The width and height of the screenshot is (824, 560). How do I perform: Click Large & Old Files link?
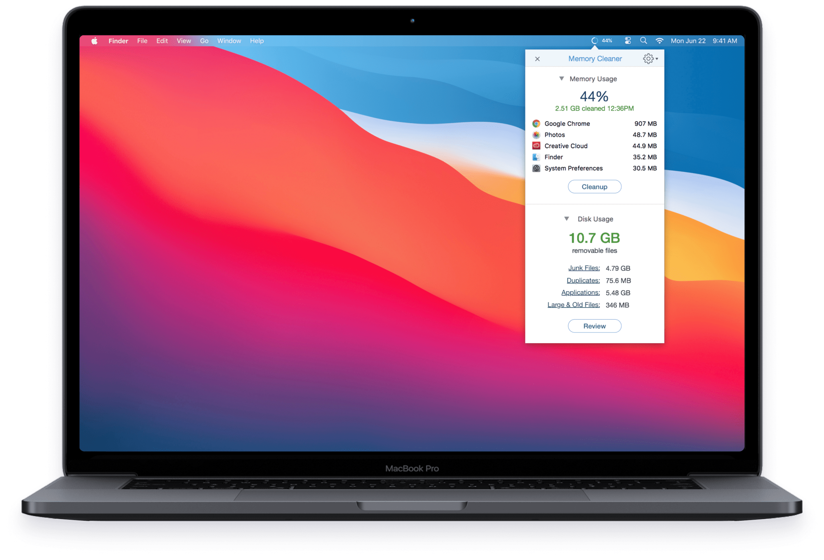pos(573,304)
